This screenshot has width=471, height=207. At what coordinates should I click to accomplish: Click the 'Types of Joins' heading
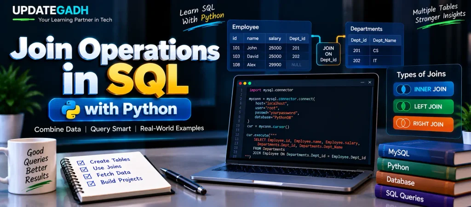click(421, 75)
